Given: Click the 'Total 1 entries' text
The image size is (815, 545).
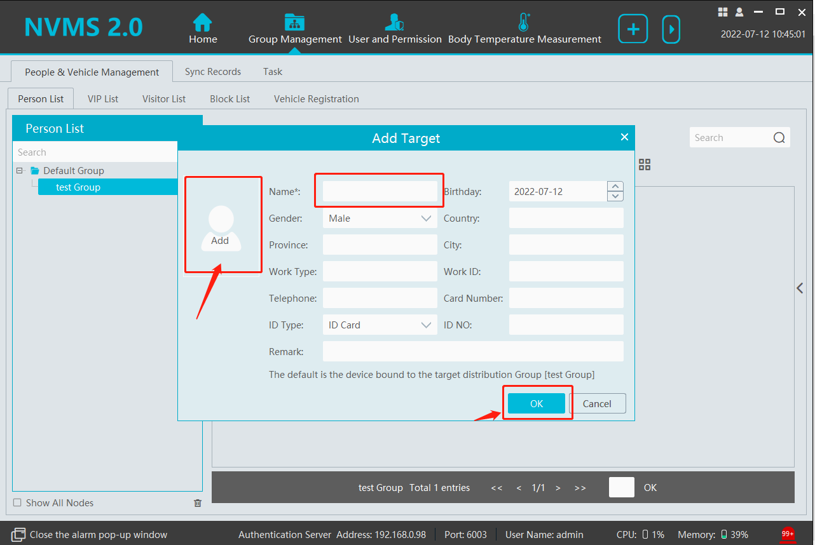Looking at the screenshot, I should click(x=440, y=488).
